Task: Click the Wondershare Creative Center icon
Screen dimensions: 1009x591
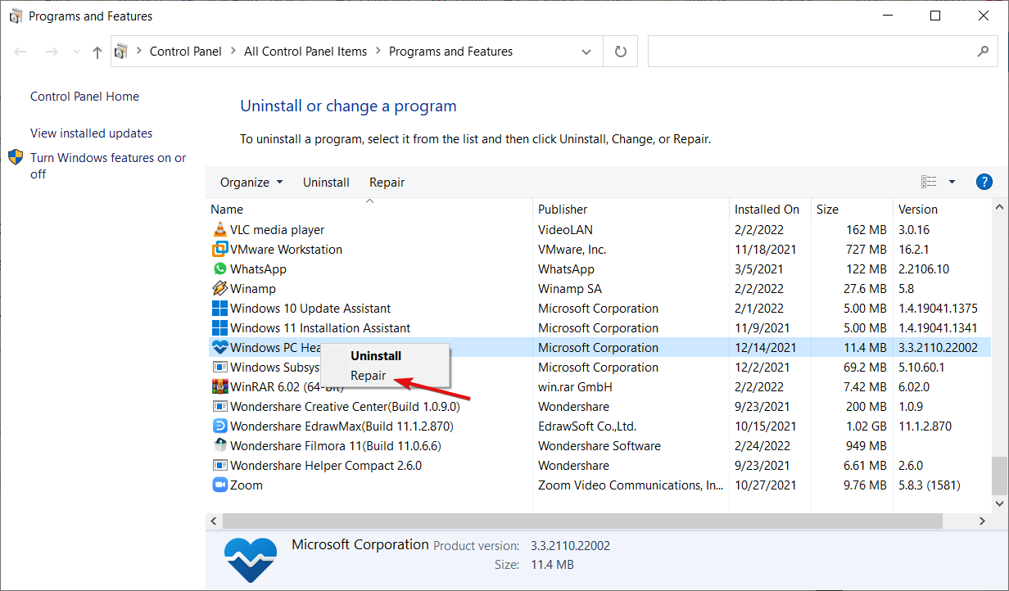Action: [219, 407]
